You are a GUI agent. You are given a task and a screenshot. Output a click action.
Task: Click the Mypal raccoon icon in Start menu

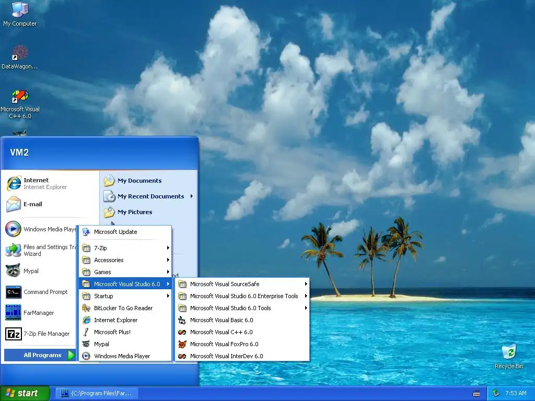(x=13, y=271)
